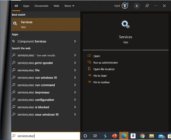The height and width of the screenshot is (140, 171).
Task: Launch Google Chrome from taskbar
Action: (142, 136)
